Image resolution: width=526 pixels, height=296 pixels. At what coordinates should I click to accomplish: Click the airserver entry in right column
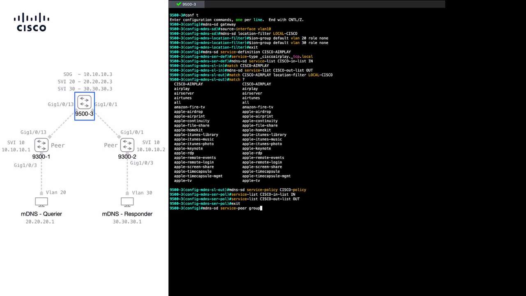coord(252,93)
